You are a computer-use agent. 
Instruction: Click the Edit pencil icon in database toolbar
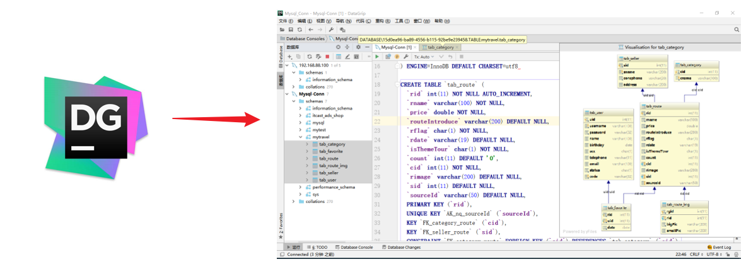347,57
